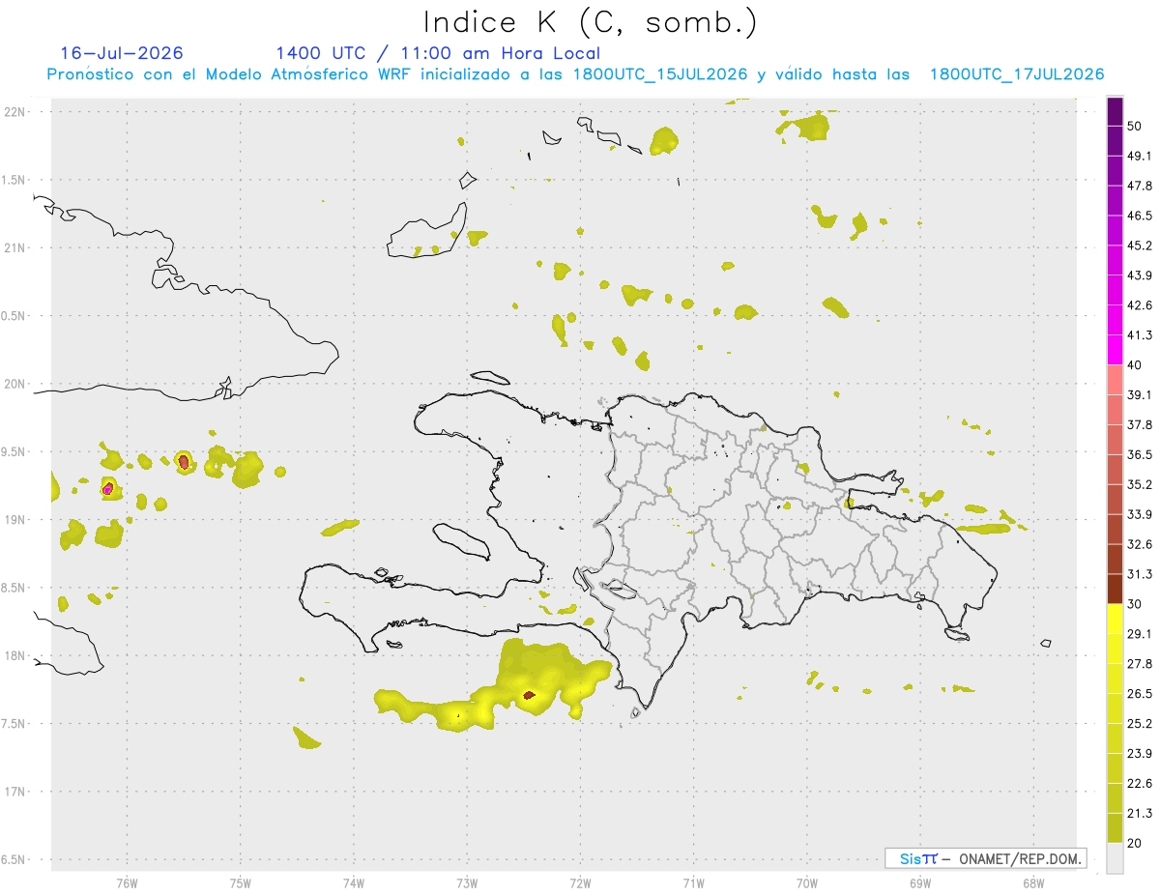Click the colorbar label "36.5"
Screen dimensions: 1160x896
1140,454
